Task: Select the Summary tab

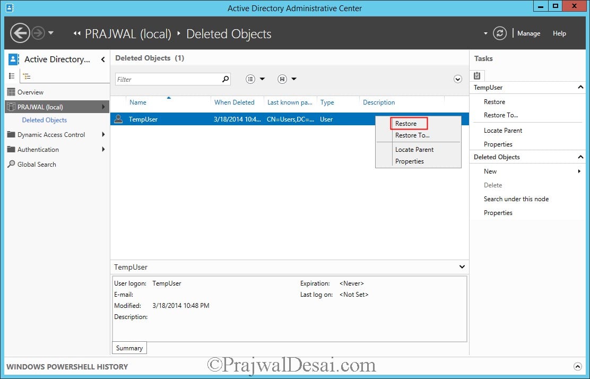Action: click(x=129, y=348)
